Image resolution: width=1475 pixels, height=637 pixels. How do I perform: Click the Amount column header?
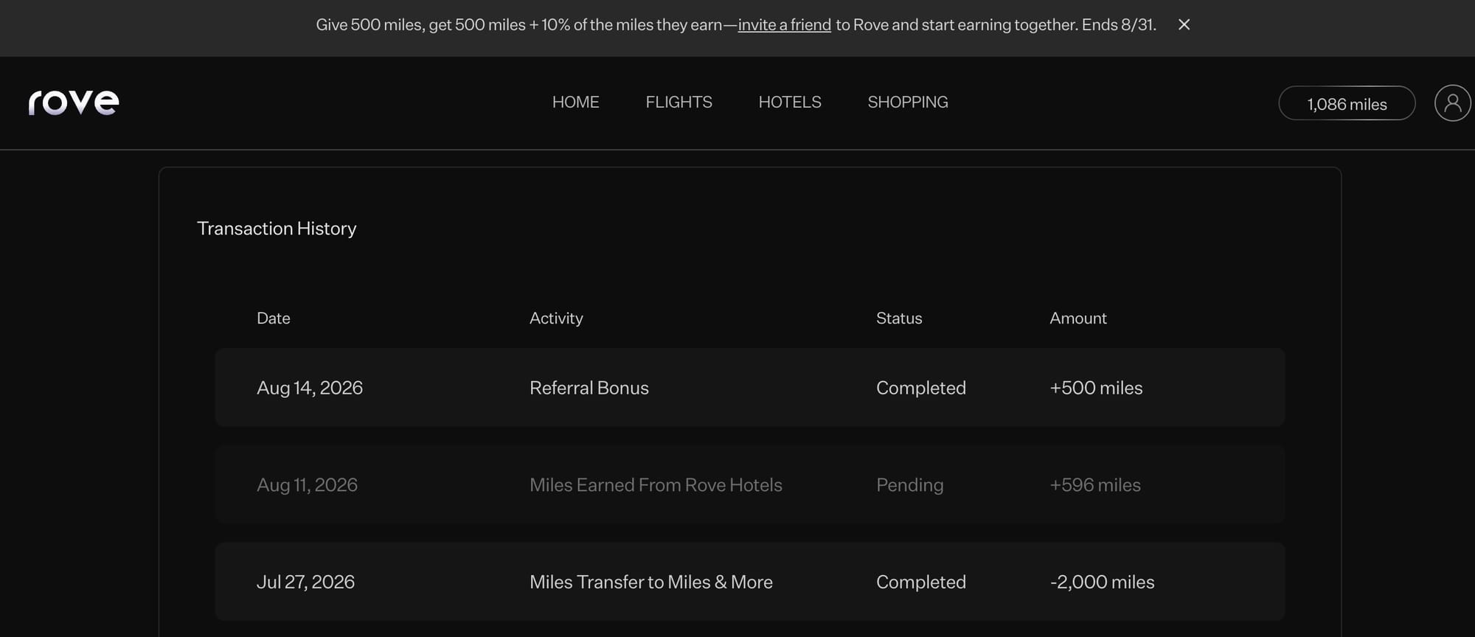click(x=1078, y=318)
